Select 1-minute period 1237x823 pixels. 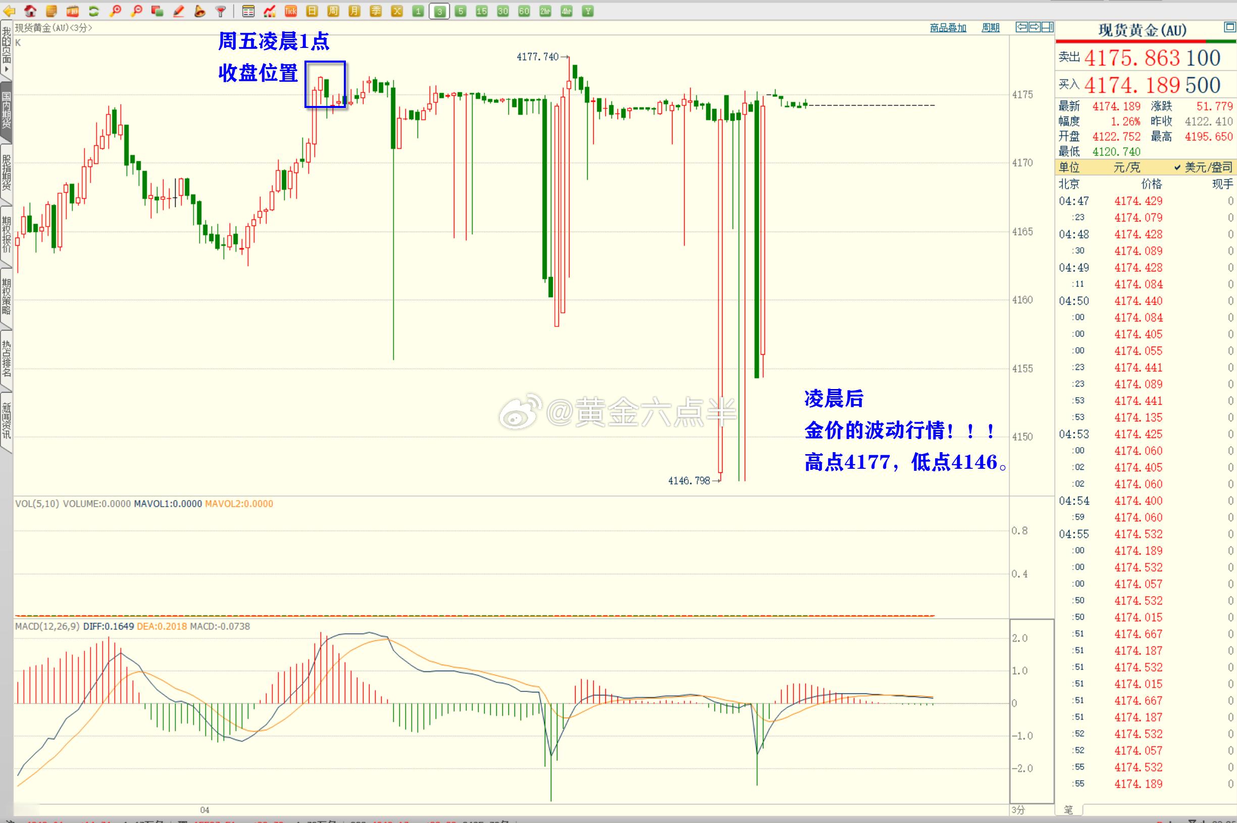click(418, 11)
